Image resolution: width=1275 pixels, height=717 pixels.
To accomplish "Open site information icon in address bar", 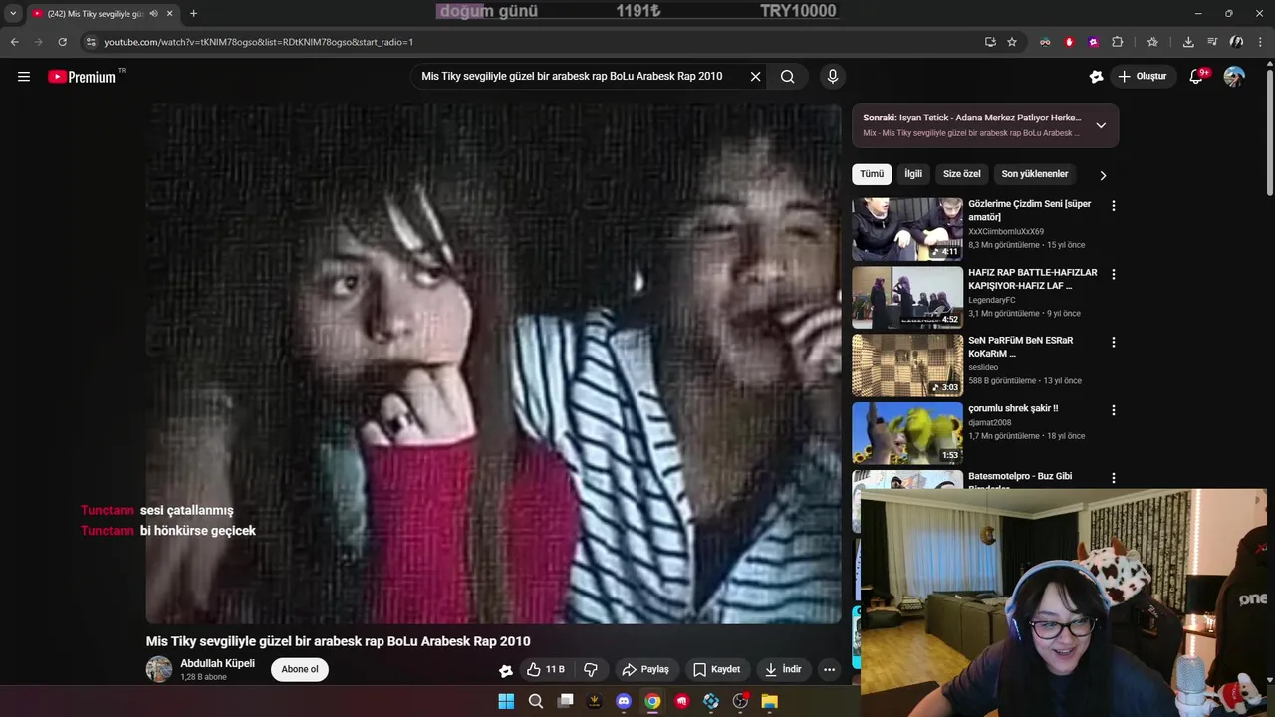I will 91,42.
